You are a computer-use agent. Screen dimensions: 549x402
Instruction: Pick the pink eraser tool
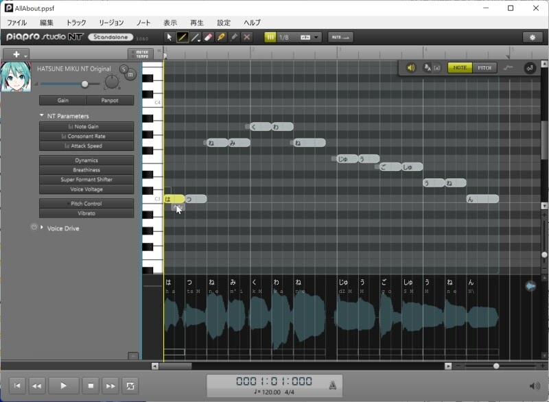tap(209, 37)
